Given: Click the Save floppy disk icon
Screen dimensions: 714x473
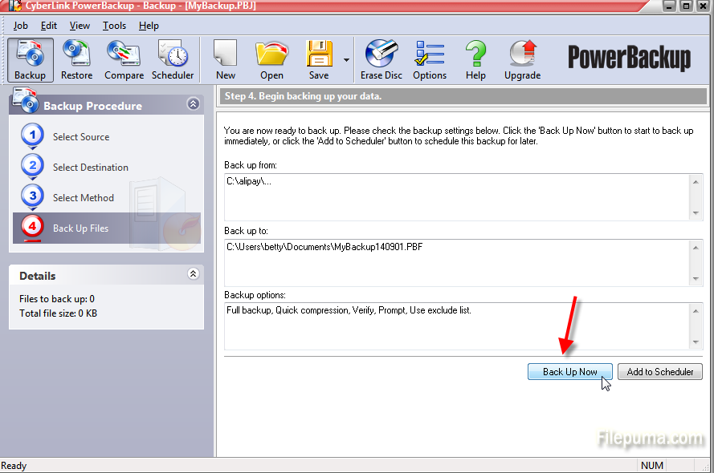Looking at the screenshot, I should pos(318,59).
